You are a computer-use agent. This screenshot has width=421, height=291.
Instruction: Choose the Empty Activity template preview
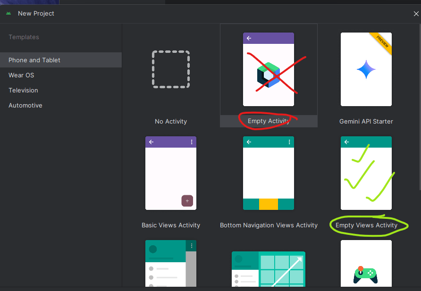tap(269, 69)
